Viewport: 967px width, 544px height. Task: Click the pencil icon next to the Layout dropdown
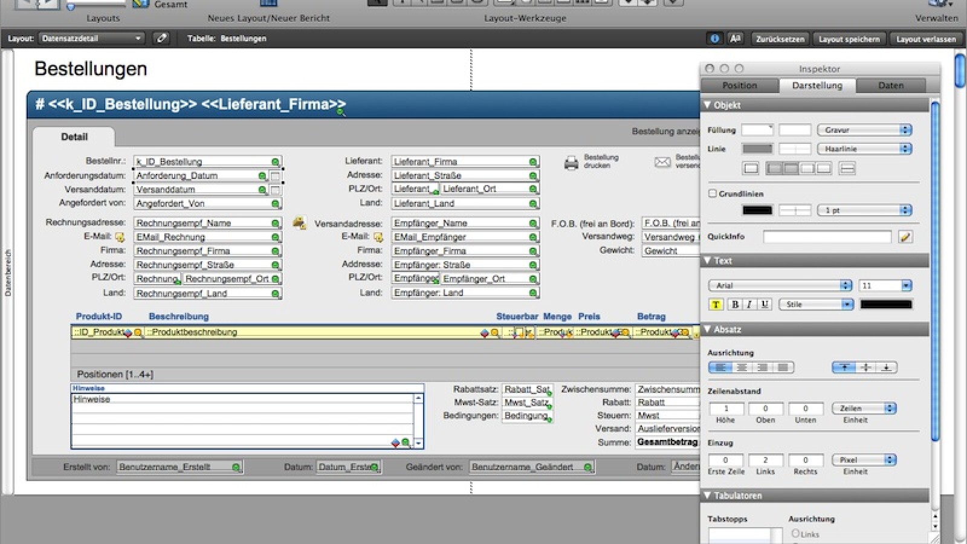pos(160,38)
